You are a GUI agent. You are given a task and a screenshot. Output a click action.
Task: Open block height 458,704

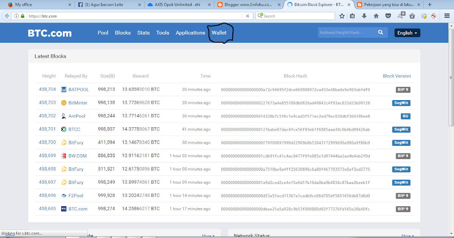[x=47, y=90]
